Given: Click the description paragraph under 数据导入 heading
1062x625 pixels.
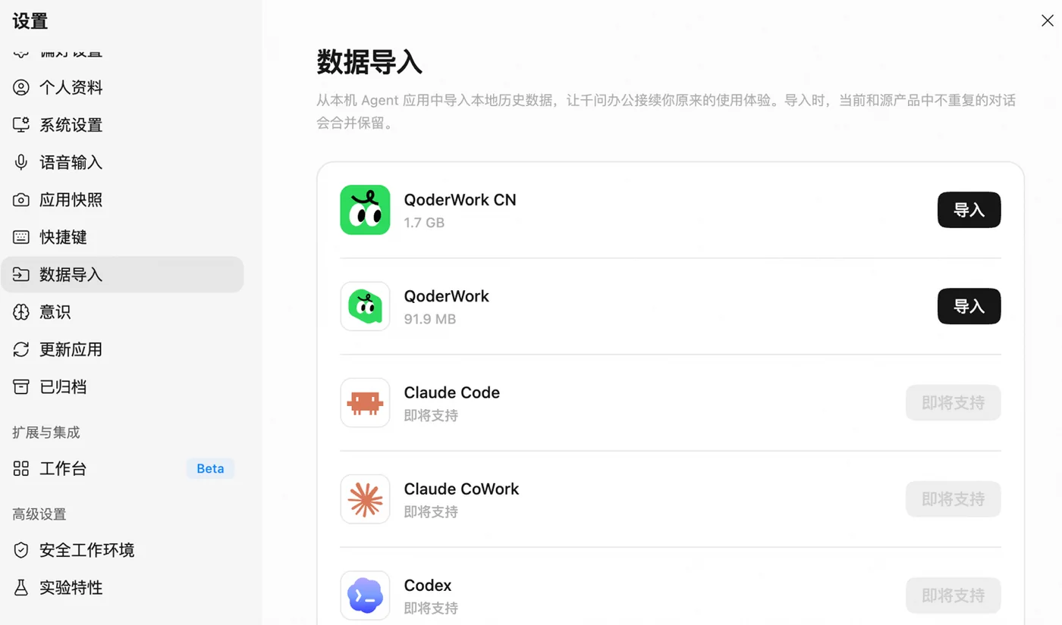Looking at the screenshot, I should coord(666,111).
